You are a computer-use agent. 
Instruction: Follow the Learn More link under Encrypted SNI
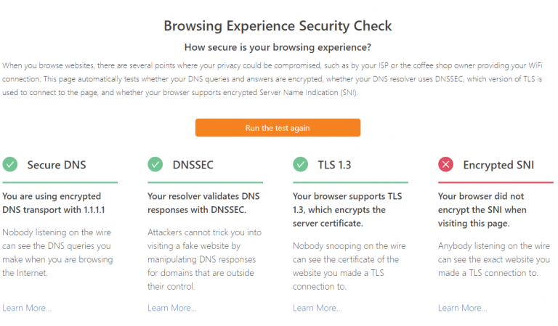(463, 308)
